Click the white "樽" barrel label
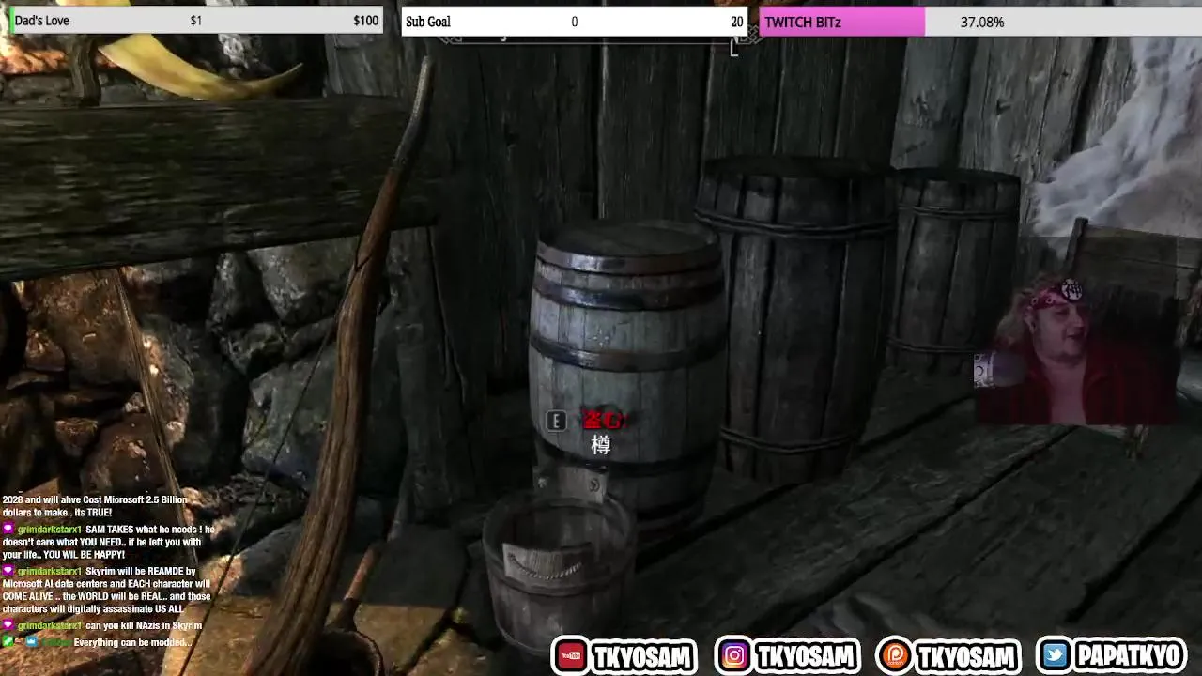 tap(600, 445)
